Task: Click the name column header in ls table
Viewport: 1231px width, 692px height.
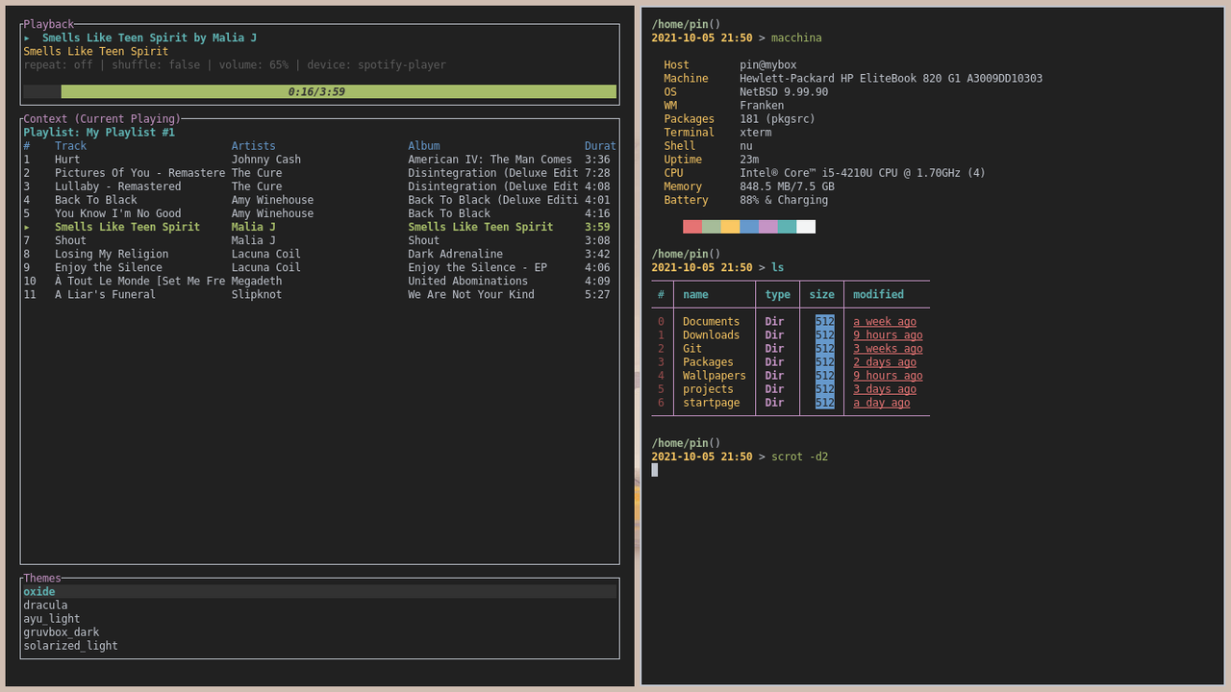Action: coord(695,295)
